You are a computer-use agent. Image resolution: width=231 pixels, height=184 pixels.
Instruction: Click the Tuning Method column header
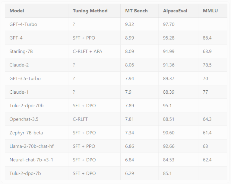point(90,11)
